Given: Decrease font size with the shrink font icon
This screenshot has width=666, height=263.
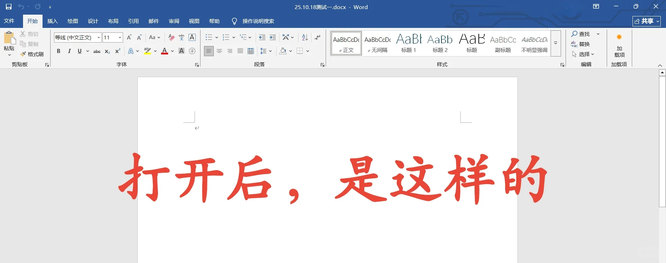Looking at the screenshot, I should (139, 37).
